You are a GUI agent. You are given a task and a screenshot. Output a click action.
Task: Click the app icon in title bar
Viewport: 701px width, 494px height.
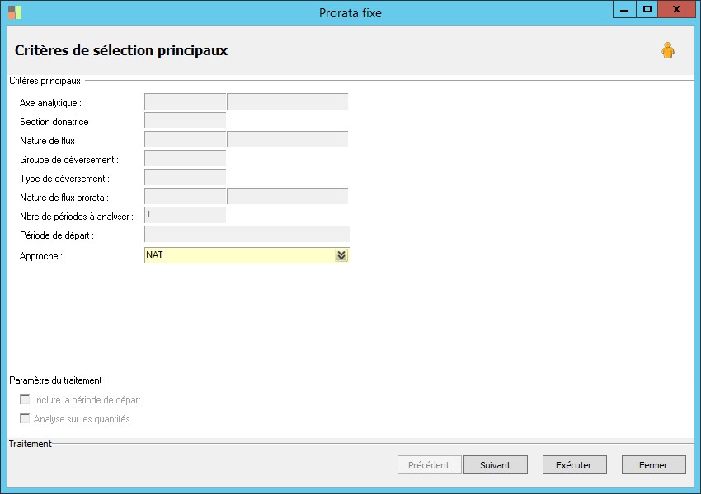(15, 12)
